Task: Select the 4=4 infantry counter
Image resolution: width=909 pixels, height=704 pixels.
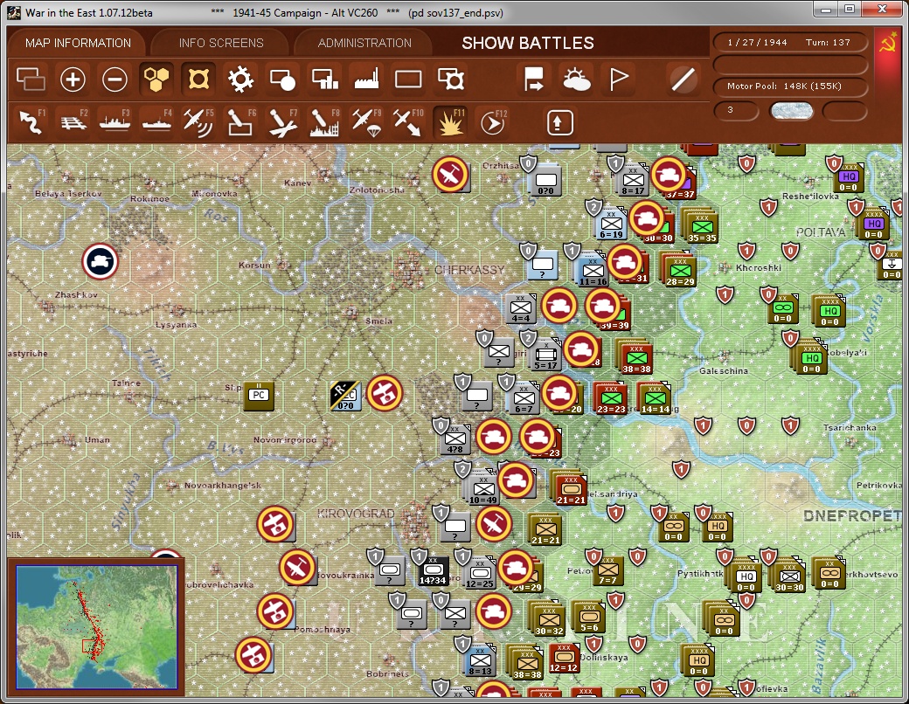Action: (520, 308)
